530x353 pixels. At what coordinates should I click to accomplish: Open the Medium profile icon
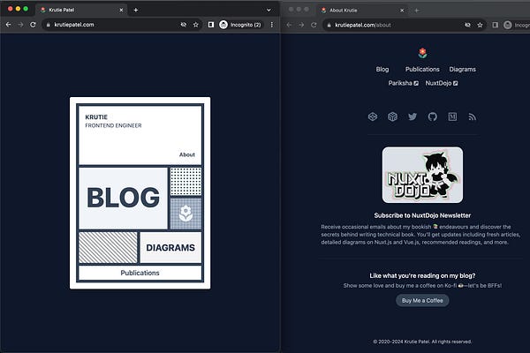pos(452,116)
